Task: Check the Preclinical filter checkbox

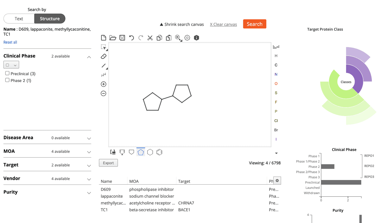Action: (7, 73)
